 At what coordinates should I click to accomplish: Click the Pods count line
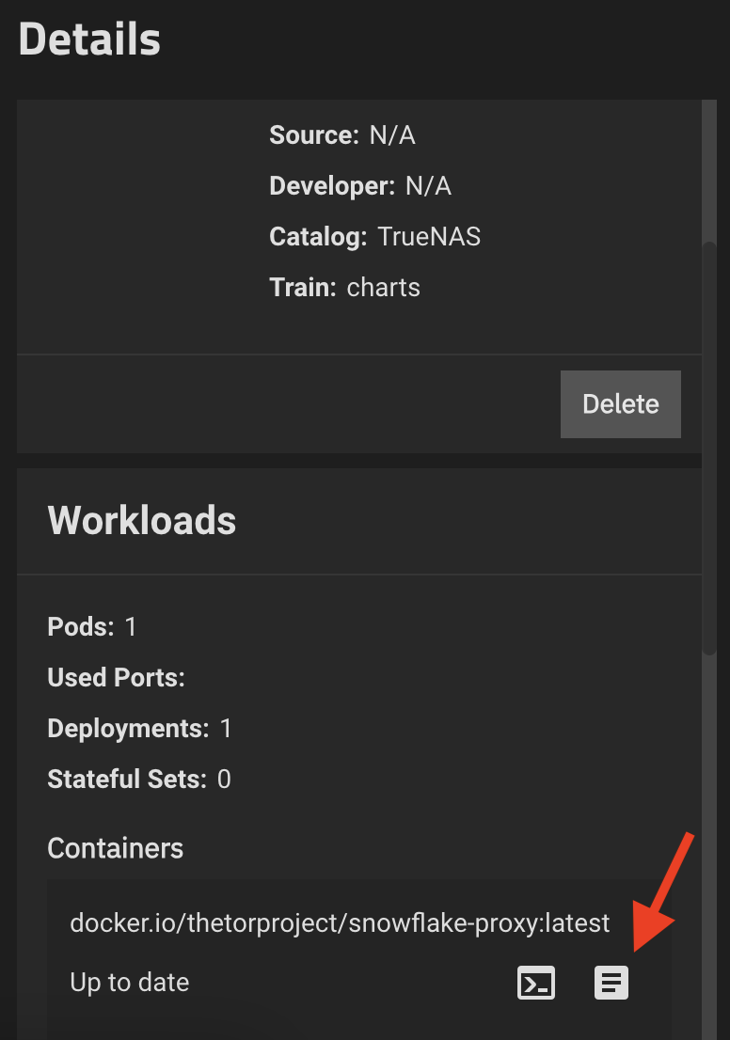(x=92, y=626)
